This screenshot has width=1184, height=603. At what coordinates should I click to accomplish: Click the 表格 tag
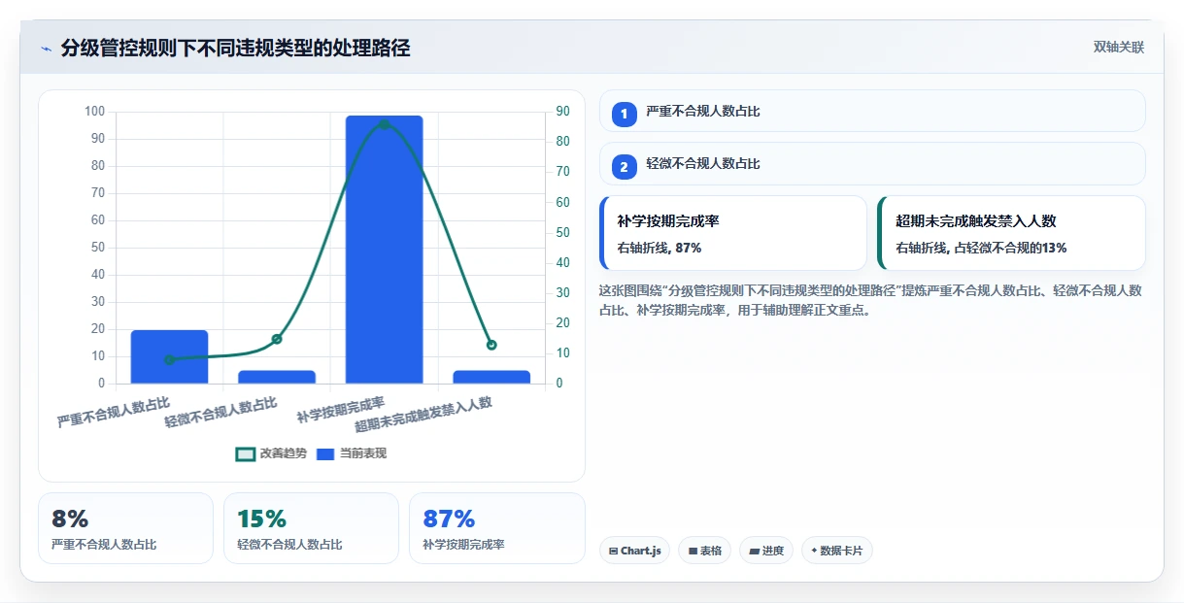tap(704, 551)
